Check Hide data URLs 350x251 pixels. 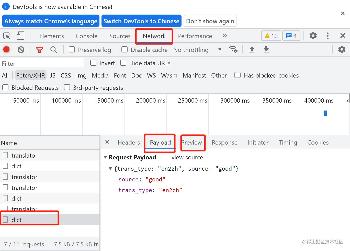[x=123, y=63]
